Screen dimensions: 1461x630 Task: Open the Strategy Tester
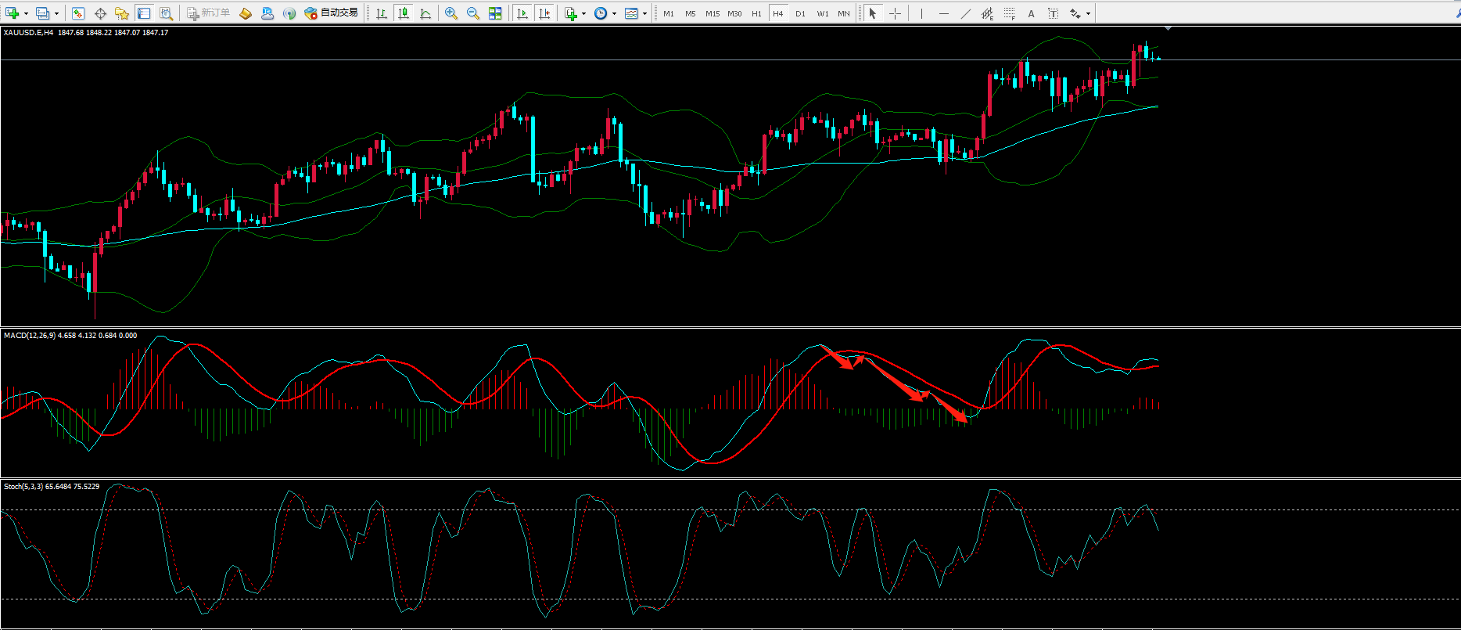tap(166, 13)
